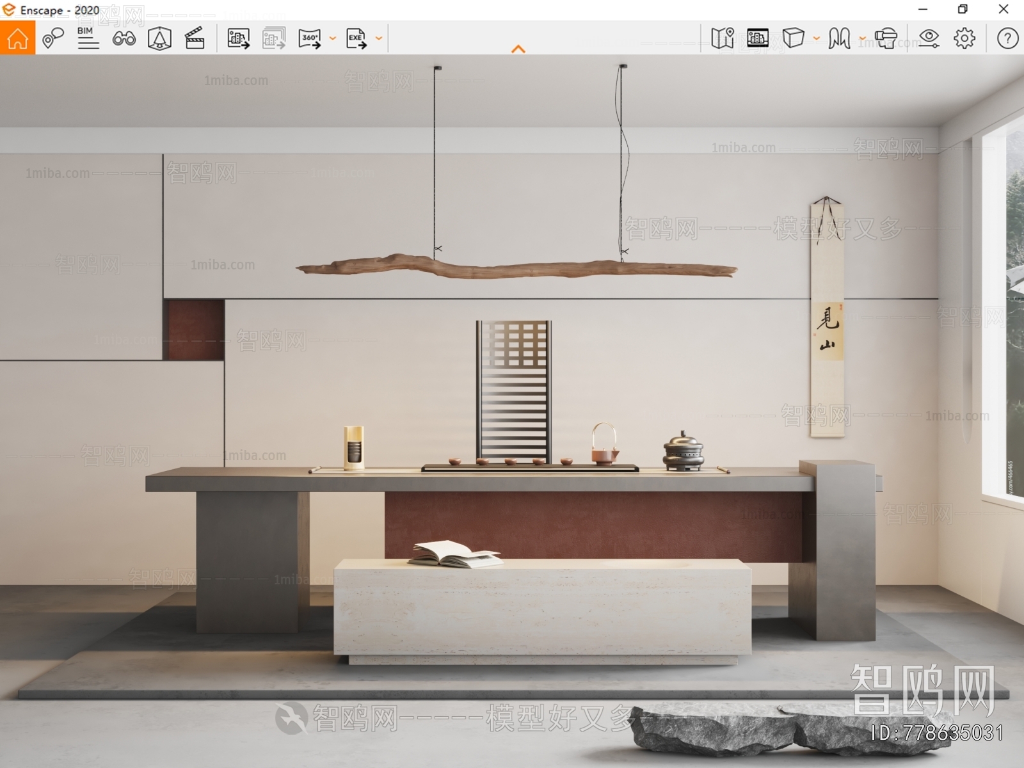Close the Enscape window
Image resolution: width=1024 pixels, height=768 pixels.
click(x=1004, y=10)
